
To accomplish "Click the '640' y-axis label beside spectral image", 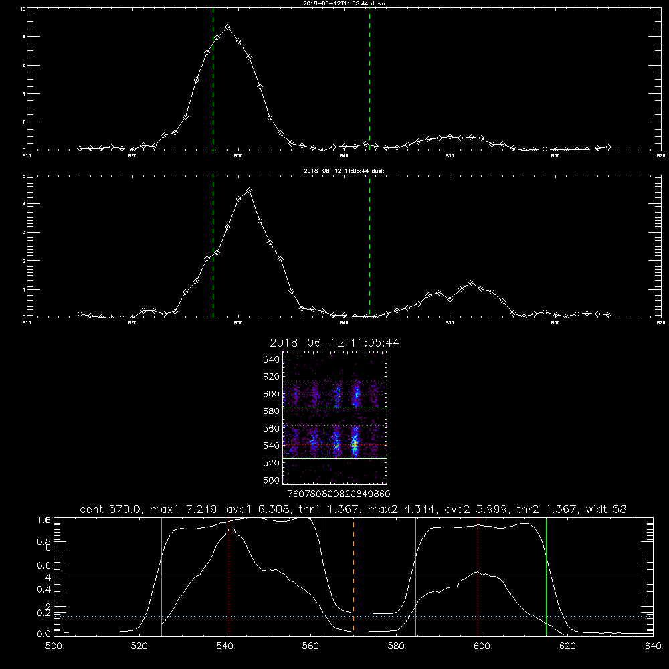I will pos(272,360).
